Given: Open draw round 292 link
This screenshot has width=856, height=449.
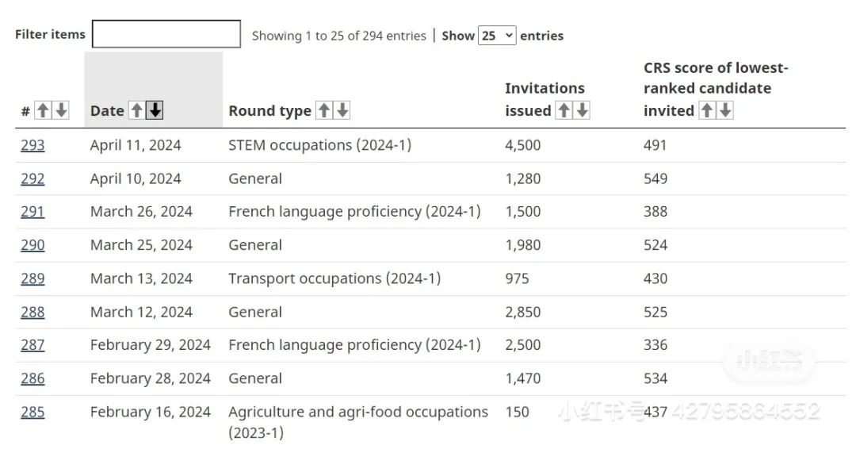Looking at the screenshot, I should coord(32,178).
